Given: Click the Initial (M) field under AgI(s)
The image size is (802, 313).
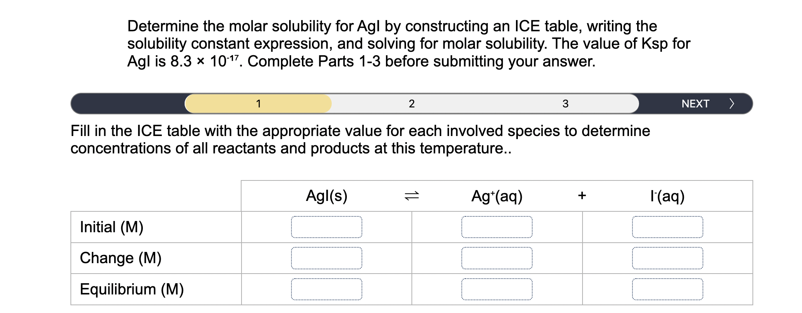Looking at the screenshot, I should 327,227.
